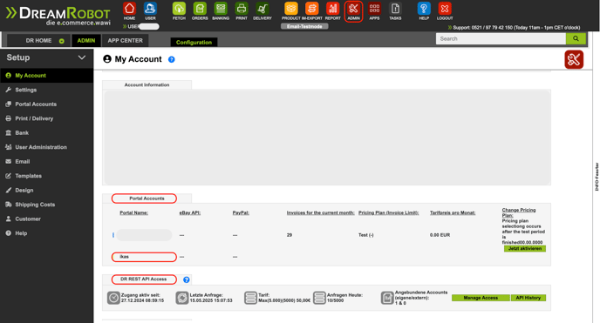Click the Pricing Plan (Invoice Limit) header
The height and width of the screenshot is (323, 600).
point(388,212)
